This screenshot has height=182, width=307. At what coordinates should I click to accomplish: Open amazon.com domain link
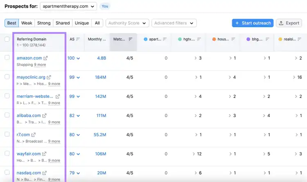(x=29, y=58)
